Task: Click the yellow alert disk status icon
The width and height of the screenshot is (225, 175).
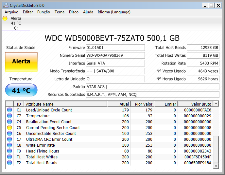Action: (x=5, y=19)
